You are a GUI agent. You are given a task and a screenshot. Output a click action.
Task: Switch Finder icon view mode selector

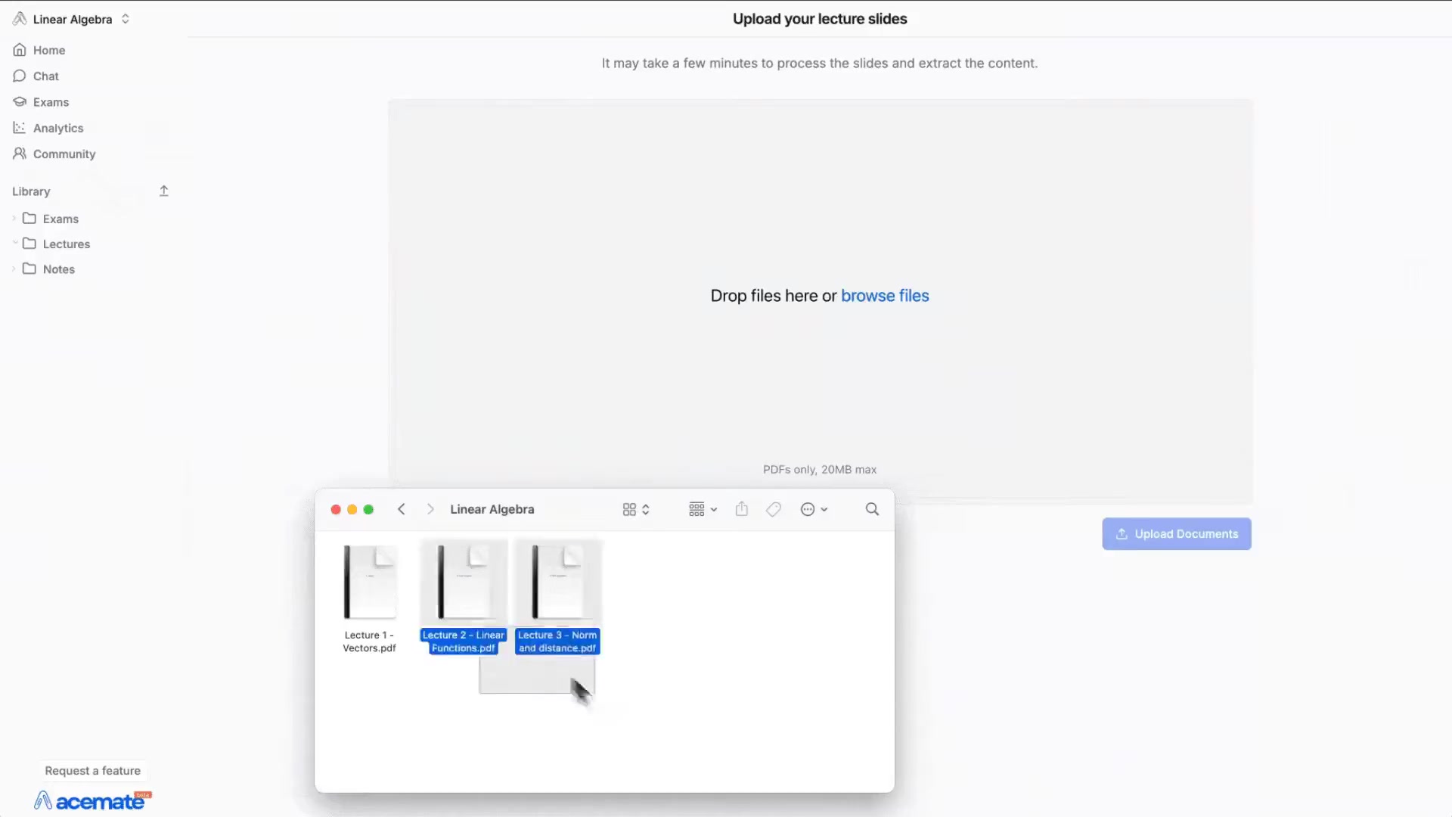coord(635,509)
